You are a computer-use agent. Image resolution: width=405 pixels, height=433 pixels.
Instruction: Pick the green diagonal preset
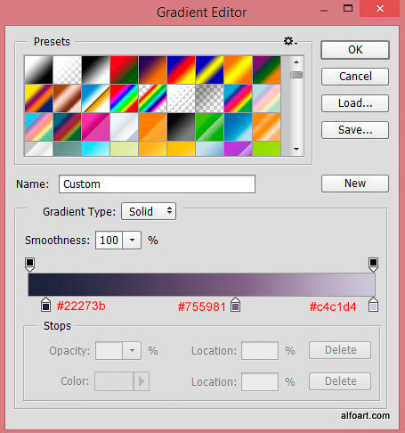point(209,127)
